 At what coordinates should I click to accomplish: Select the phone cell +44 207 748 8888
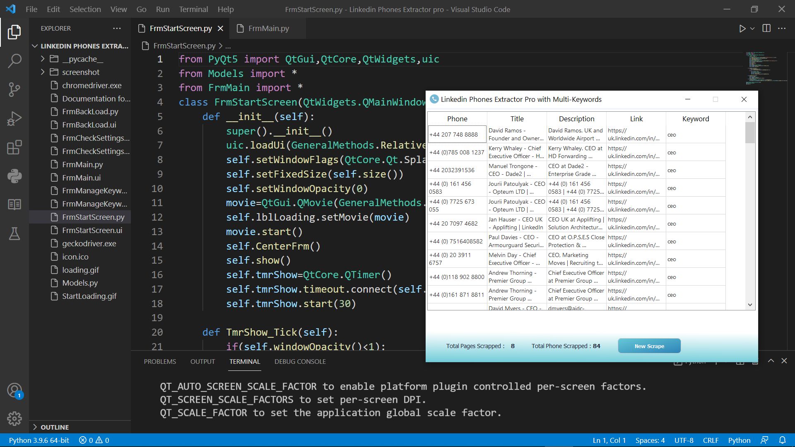click(457, 135)
